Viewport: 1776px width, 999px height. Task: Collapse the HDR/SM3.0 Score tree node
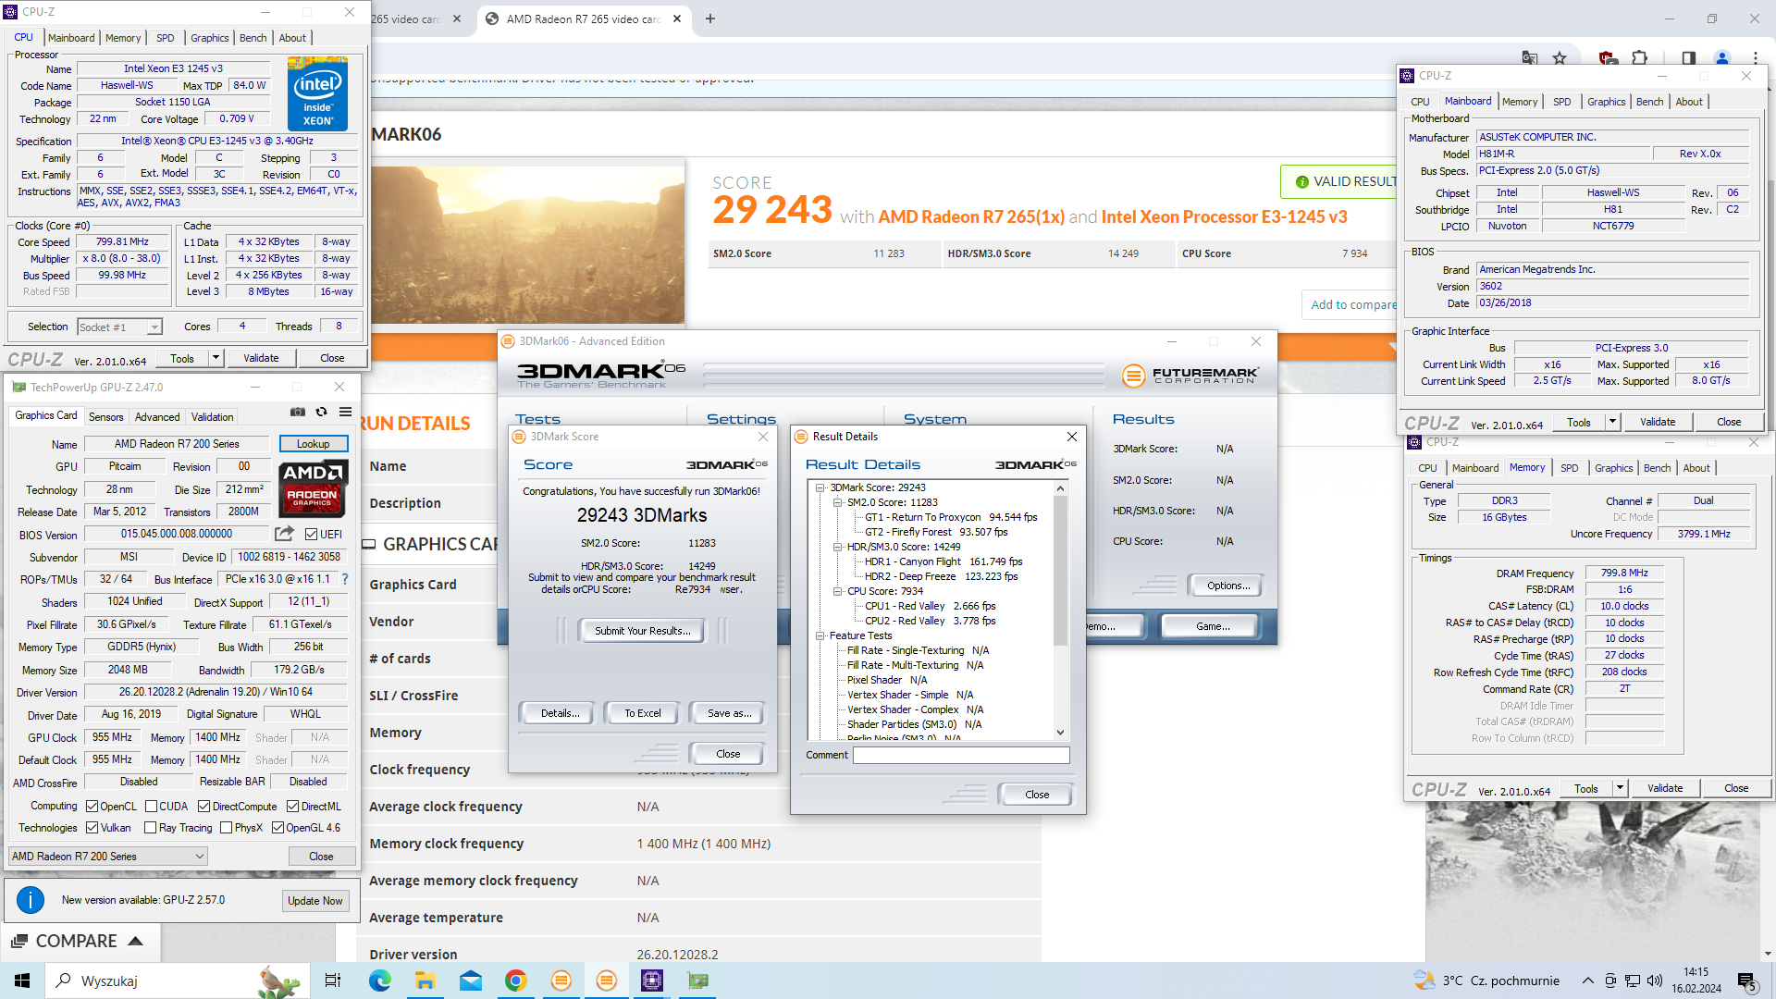tap(837, 547)
